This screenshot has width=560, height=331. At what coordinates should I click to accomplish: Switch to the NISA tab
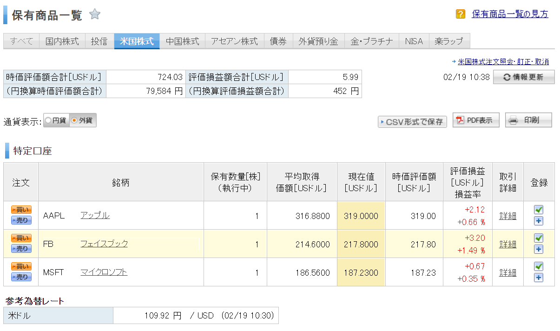414,41
